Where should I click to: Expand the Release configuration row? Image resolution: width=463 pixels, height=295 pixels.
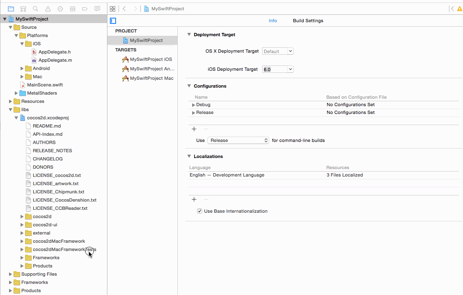[x=193, y=113]
